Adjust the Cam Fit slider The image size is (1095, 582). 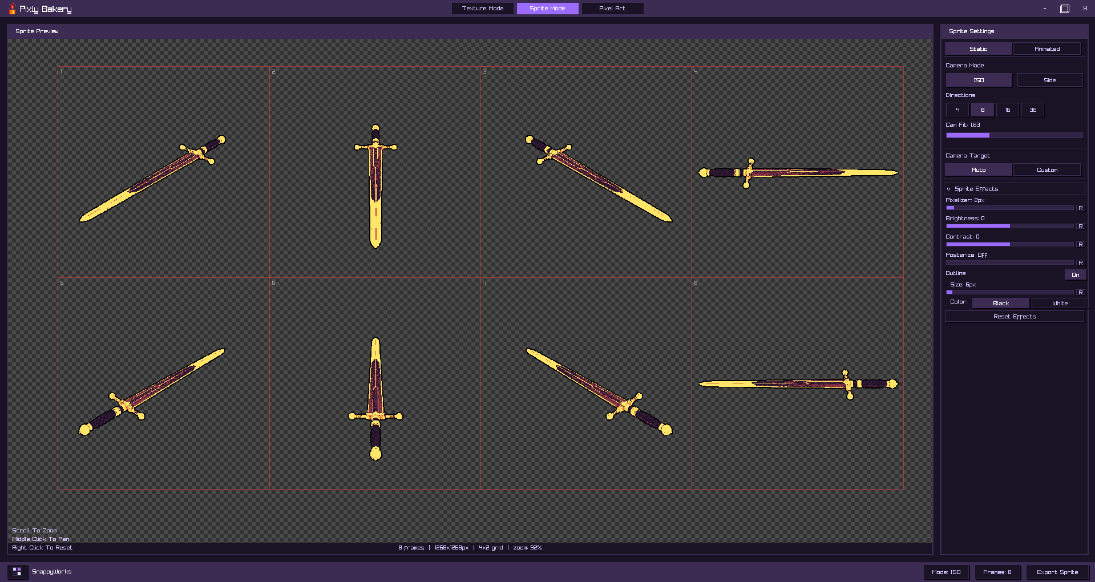[x=1015, y=135]
